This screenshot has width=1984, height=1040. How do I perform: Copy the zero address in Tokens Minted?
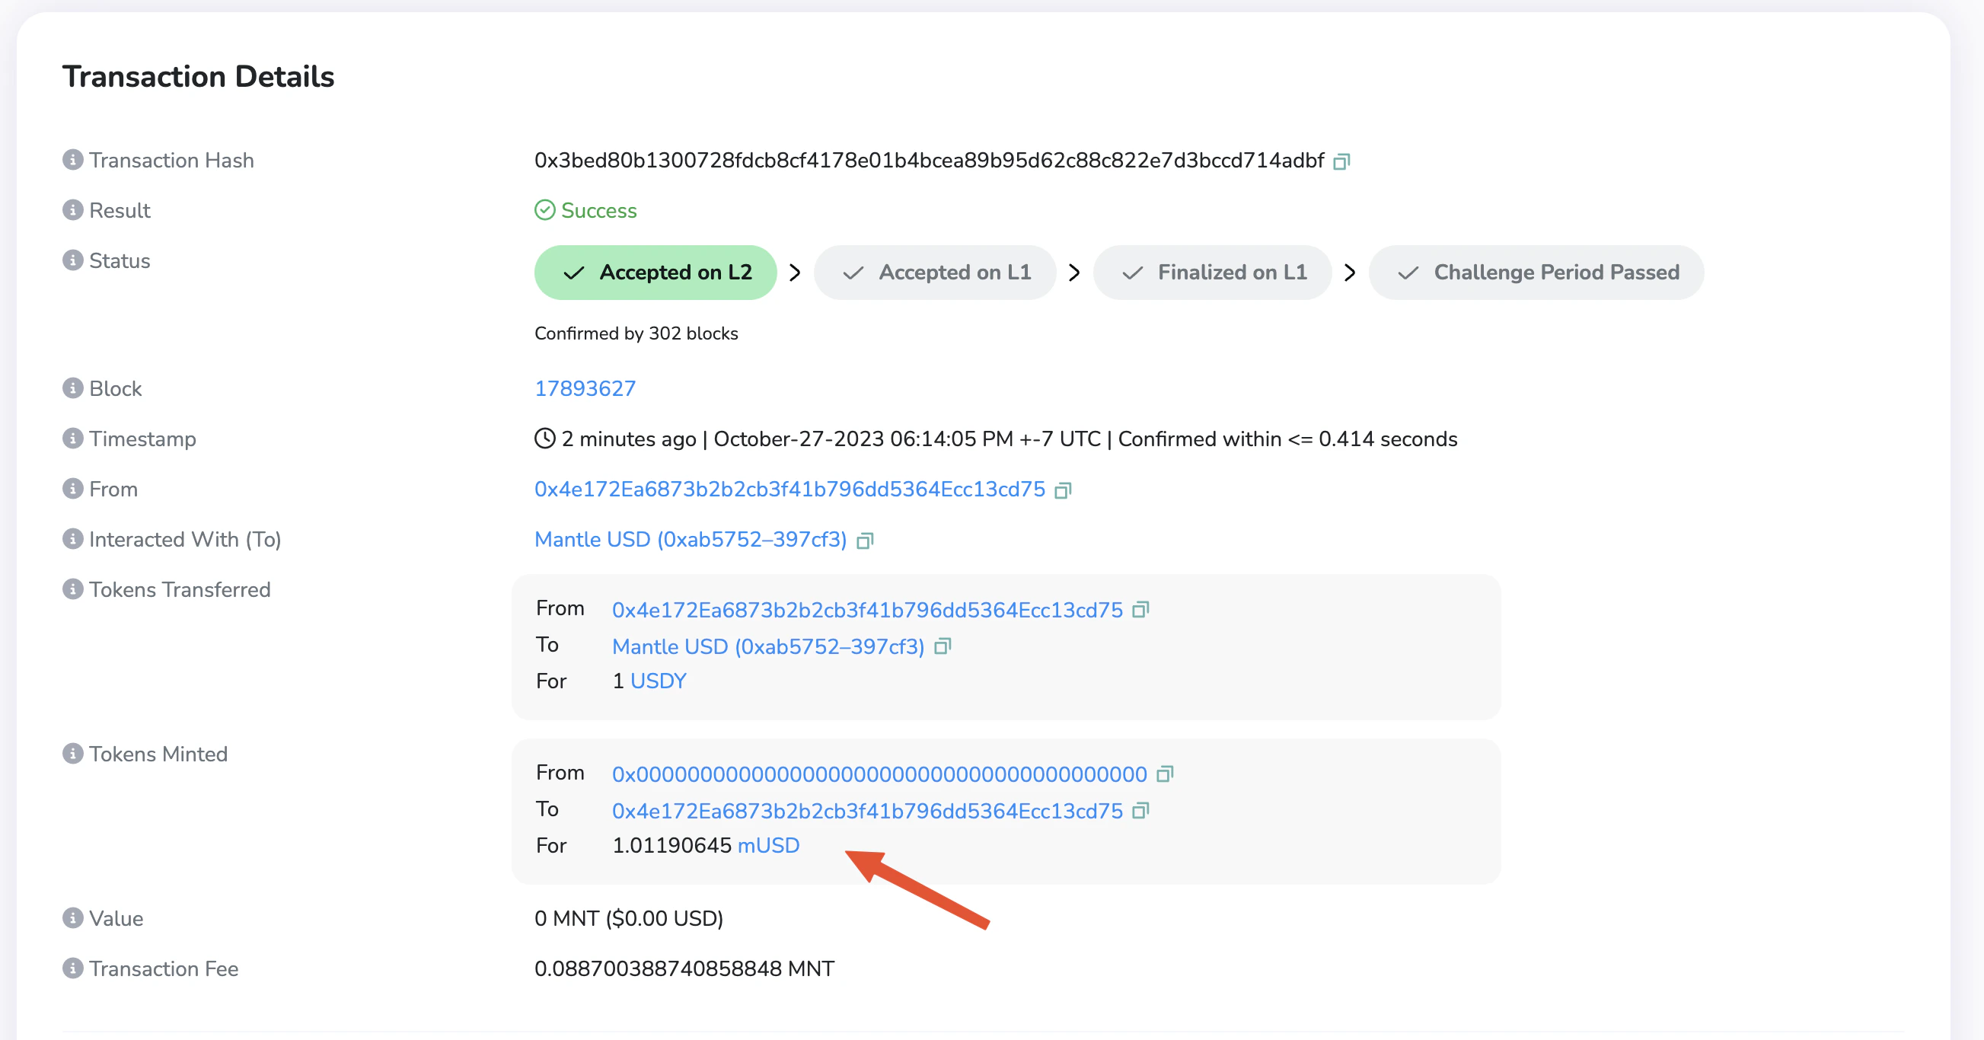point(1166,774)
